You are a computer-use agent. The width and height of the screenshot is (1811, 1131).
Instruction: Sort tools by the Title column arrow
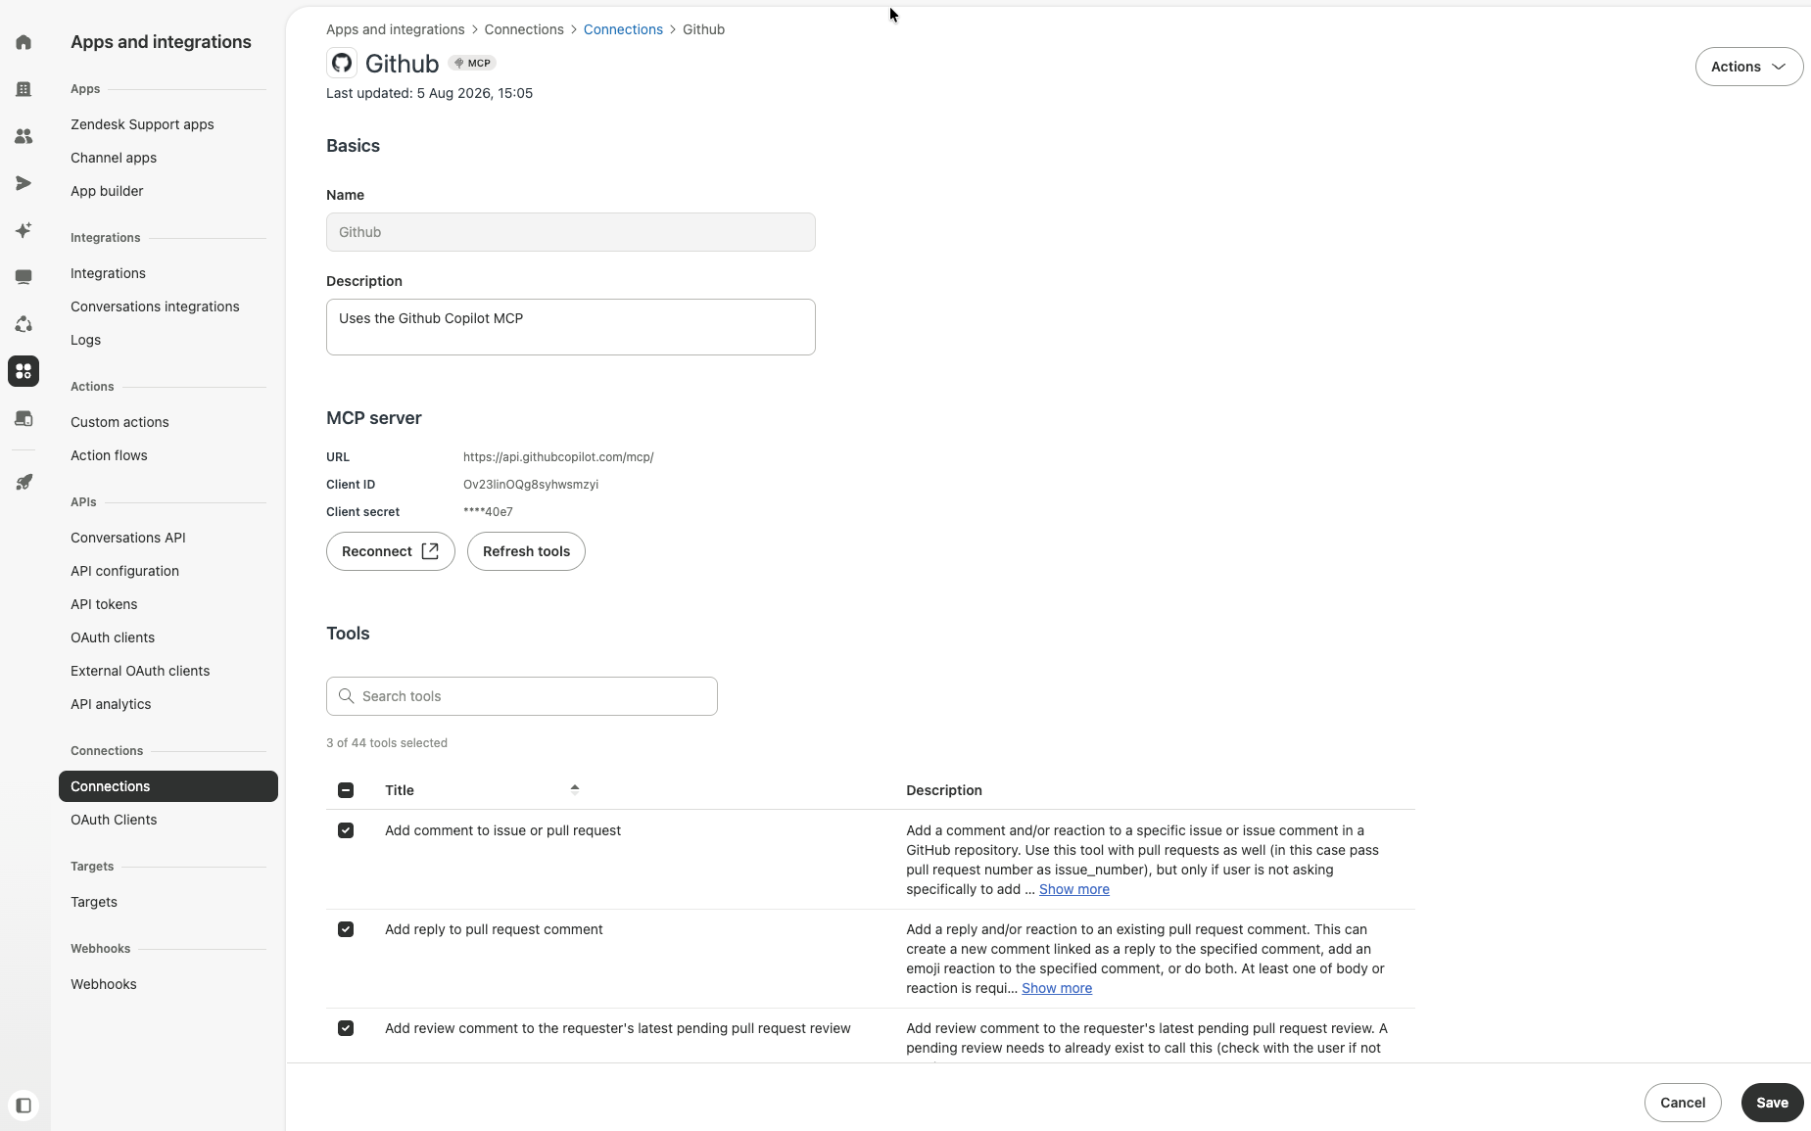(575, 788)
